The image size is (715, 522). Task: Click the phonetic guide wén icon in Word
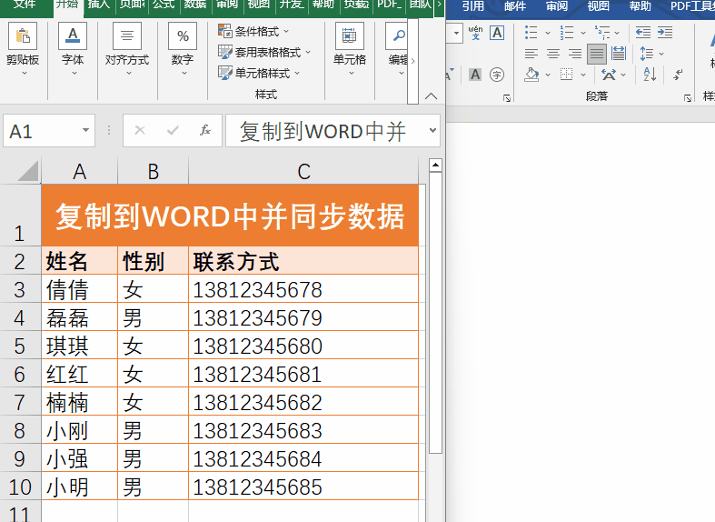pos(475,33)
